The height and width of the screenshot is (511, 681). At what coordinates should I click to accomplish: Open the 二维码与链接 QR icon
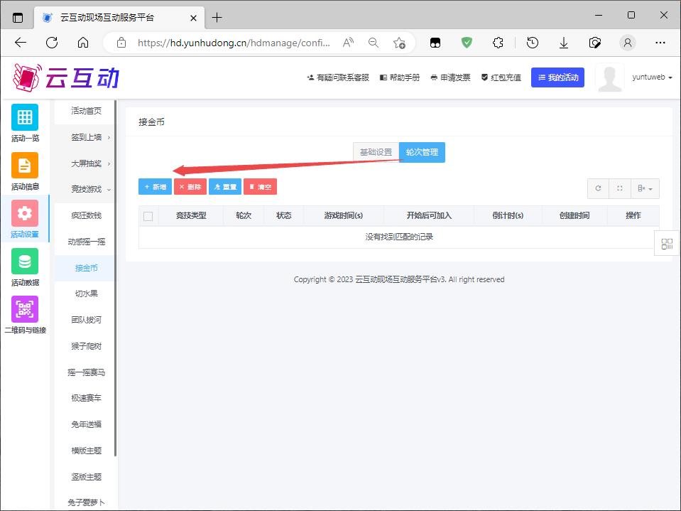pyautogui.click(x=25, y=309)
